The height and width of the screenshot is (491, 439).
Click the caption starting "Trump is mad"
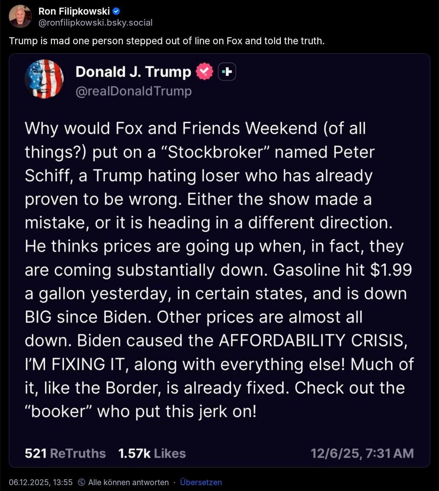point(166,41)
